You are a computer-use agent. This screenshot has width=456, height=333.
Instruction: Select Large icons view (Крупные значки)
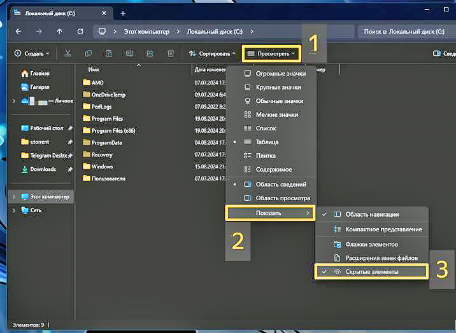278,87
